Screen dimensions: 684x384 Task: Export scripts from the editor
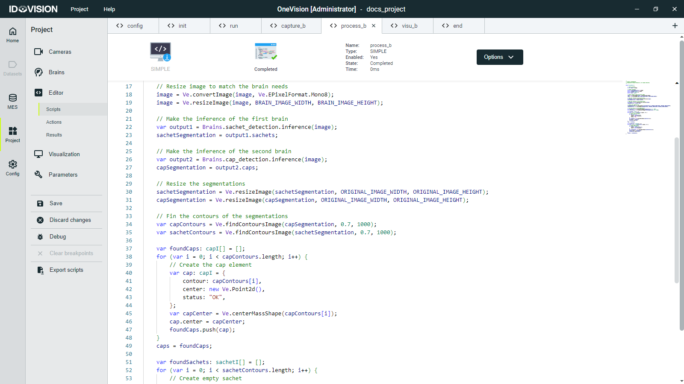click(x=66, y=270)
